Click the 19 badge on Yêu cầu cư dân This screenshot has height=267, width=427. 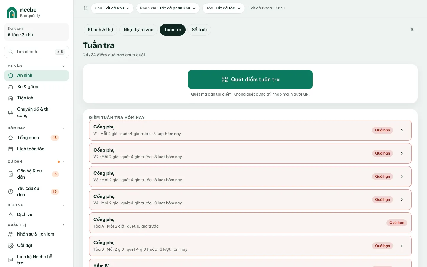55,192
